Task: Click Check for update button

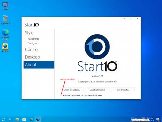Action: 72,90
